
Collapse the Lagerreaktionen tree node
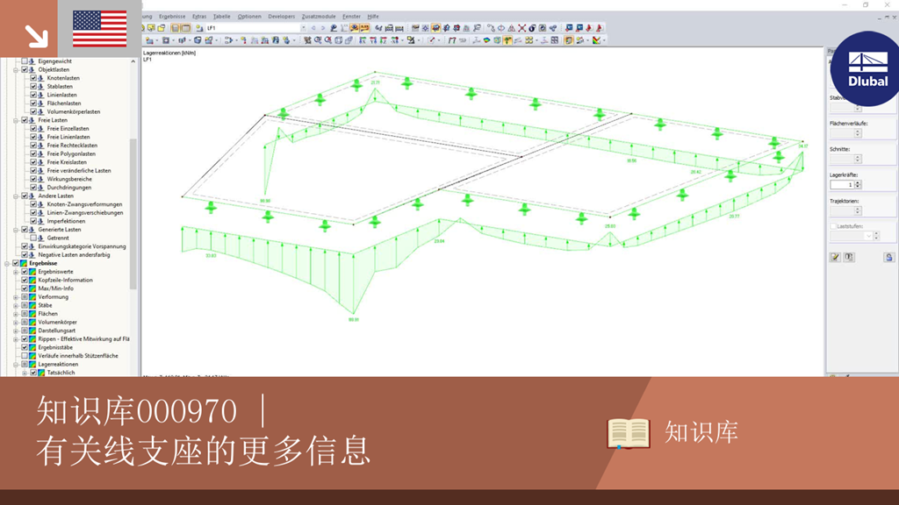pyautogui.click(x=16, y=364)
